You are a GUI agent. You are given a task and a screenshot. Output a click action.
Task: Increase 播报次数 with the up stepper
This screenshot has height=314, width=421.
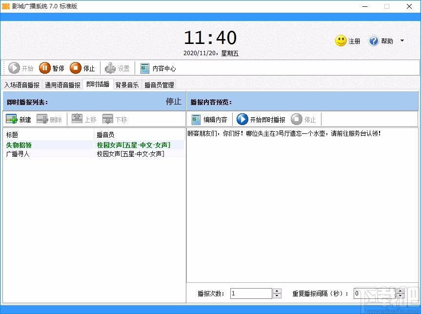[277, 291]
